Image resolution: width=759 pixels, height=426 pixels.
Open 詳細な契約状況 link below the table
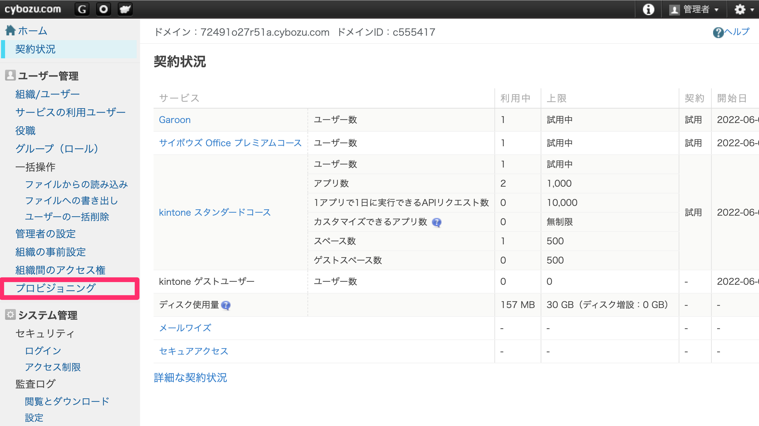190,377
